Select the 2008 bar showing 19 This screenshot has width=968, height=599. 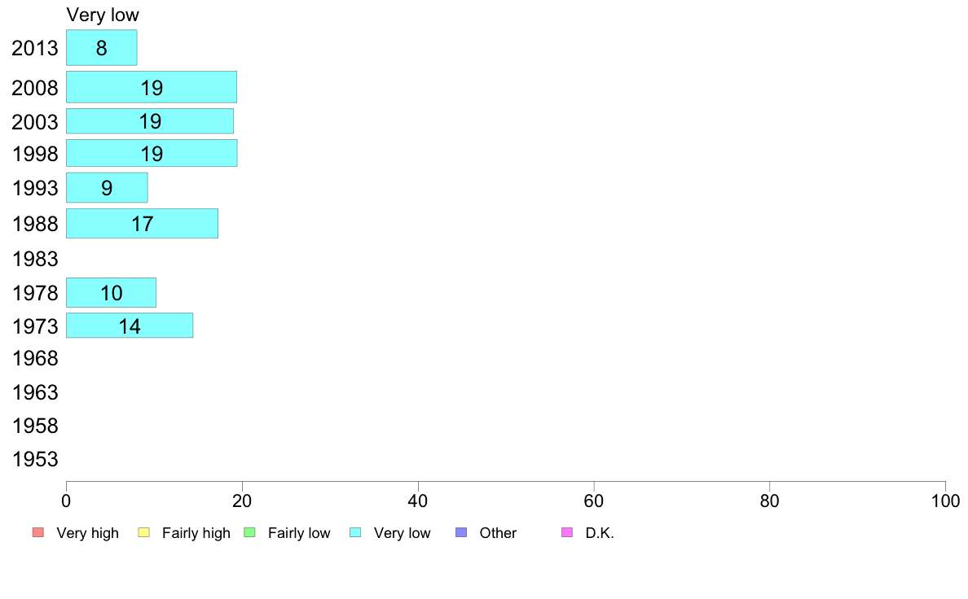152,87
